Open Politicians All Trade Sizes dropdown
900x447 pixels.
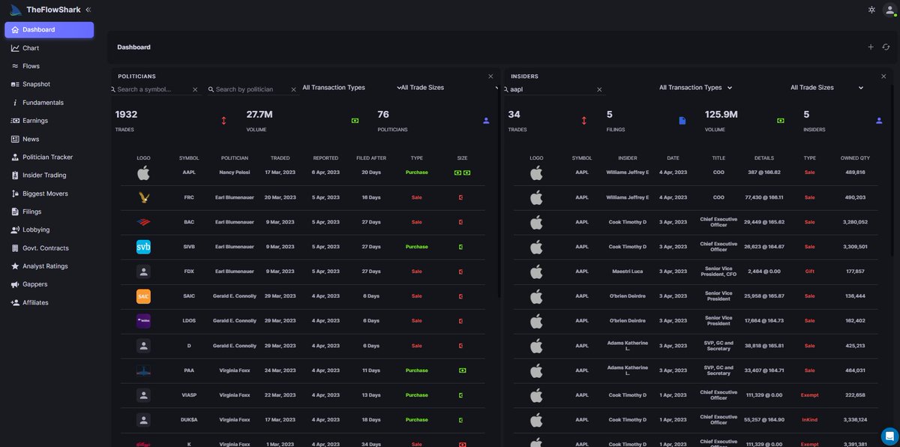[x=449, y=88]
